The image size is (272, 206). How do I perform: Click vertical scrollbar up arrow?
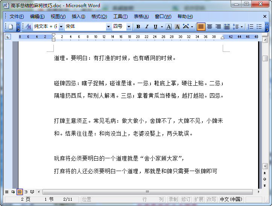coord(265,40)
